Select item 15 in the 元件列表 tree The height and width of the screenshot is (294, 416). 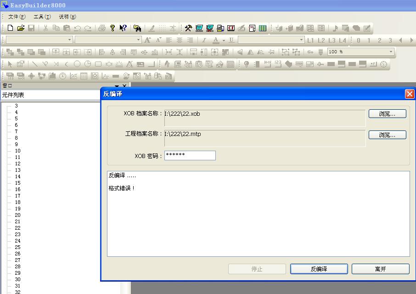pyautogui.click(x=17, y=183)
